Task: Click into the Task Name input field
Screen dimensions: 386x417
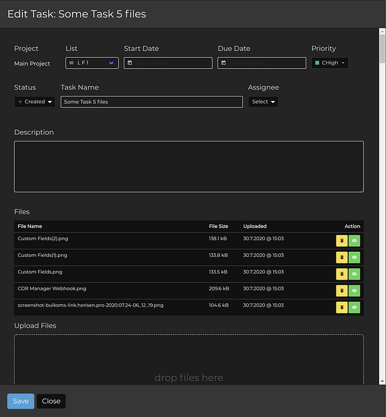Action: [x=151, y=102]
